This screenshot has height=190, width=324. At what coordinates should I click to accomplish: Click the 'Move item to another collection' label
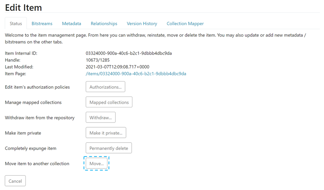click(37, 163)
